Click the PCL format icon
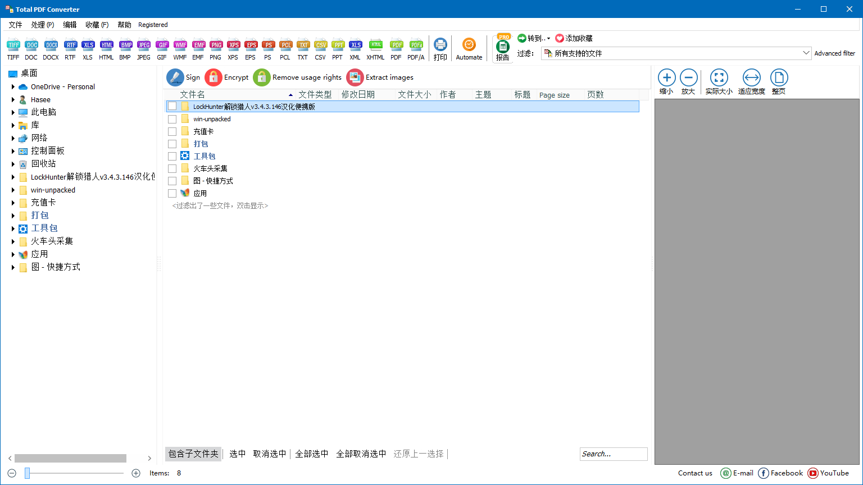The image size is (863, 485). click(x=285, y=49)
